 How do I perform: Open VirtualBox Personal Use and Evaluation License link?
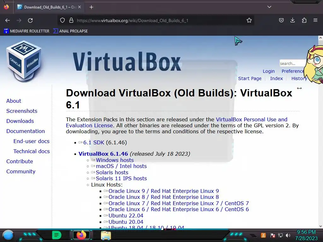[x=251, y=119]
